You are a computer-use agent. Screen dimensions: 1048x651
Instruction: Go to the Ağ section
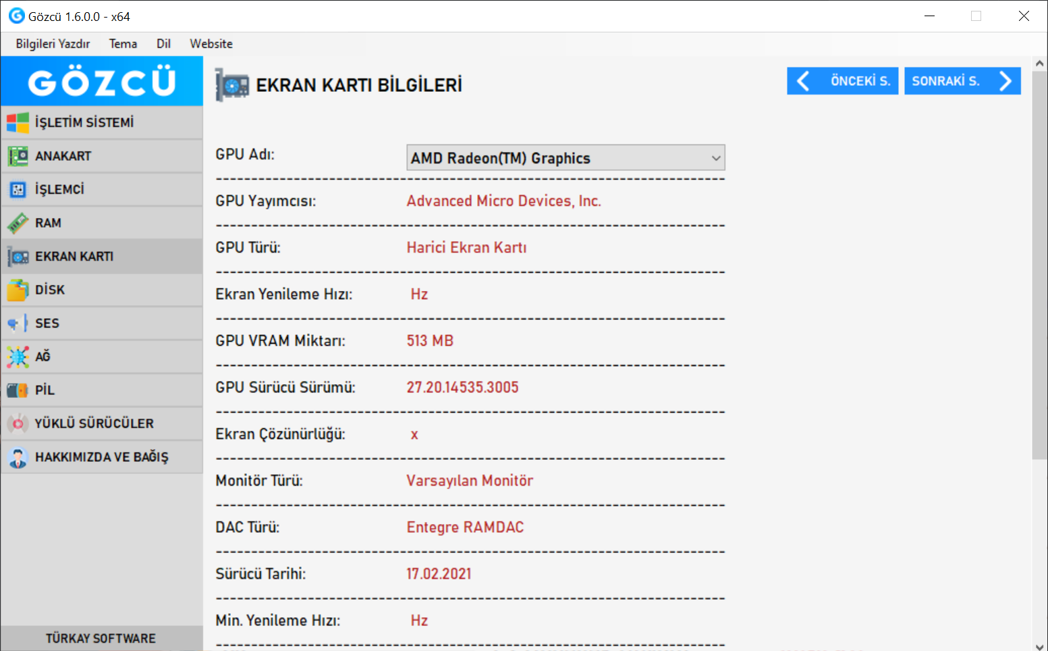coord(102,357)
